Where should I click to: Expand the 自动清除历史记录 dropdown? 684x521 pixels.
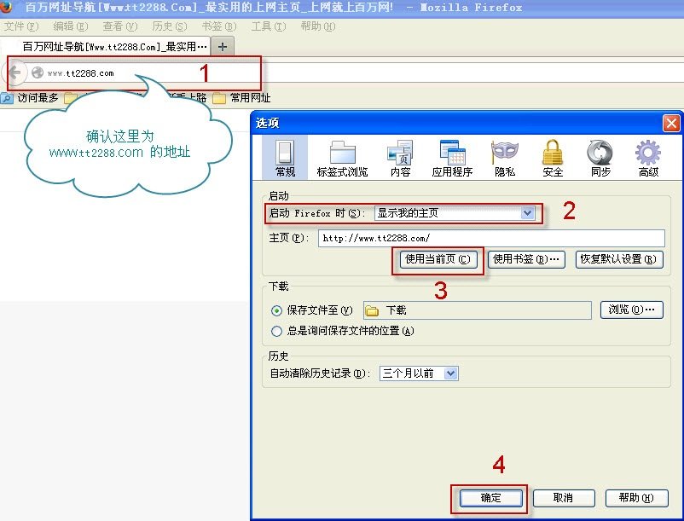click(420, 373)
